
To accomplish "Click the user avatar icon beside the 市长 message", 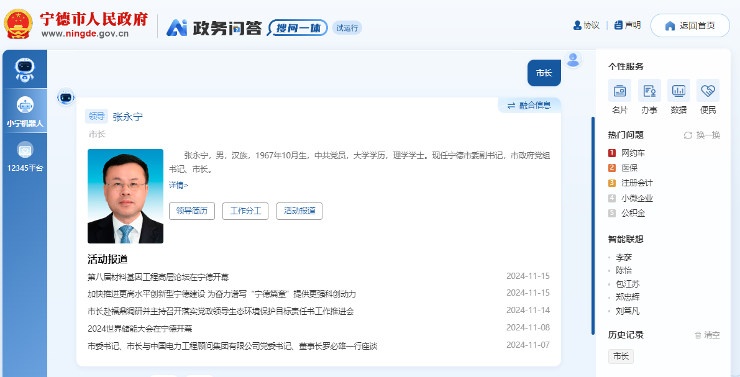I will (x=573, y=60).
